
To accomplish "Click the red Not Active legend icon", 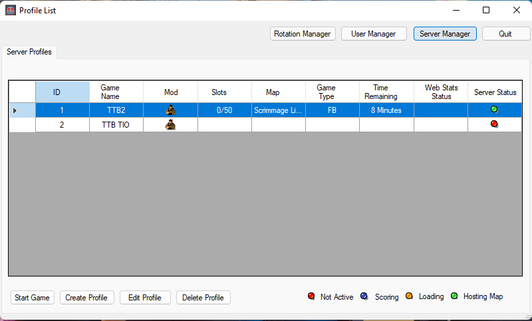I will coord(311,296).
